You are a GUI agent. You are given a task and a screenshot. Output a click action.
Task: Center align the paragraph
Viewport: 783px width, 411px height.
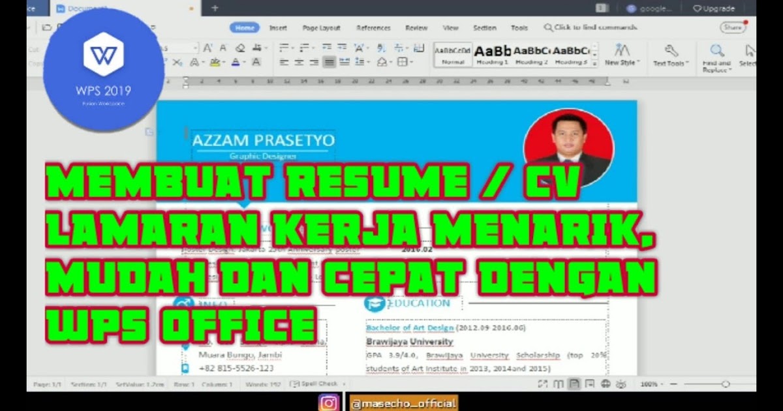point(299,63)
